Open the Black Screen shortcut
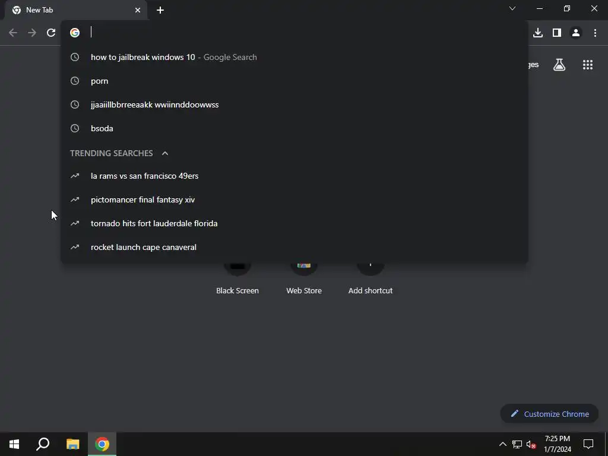The width and height of the screenshot is (608, 456). (x=237, y=278)
